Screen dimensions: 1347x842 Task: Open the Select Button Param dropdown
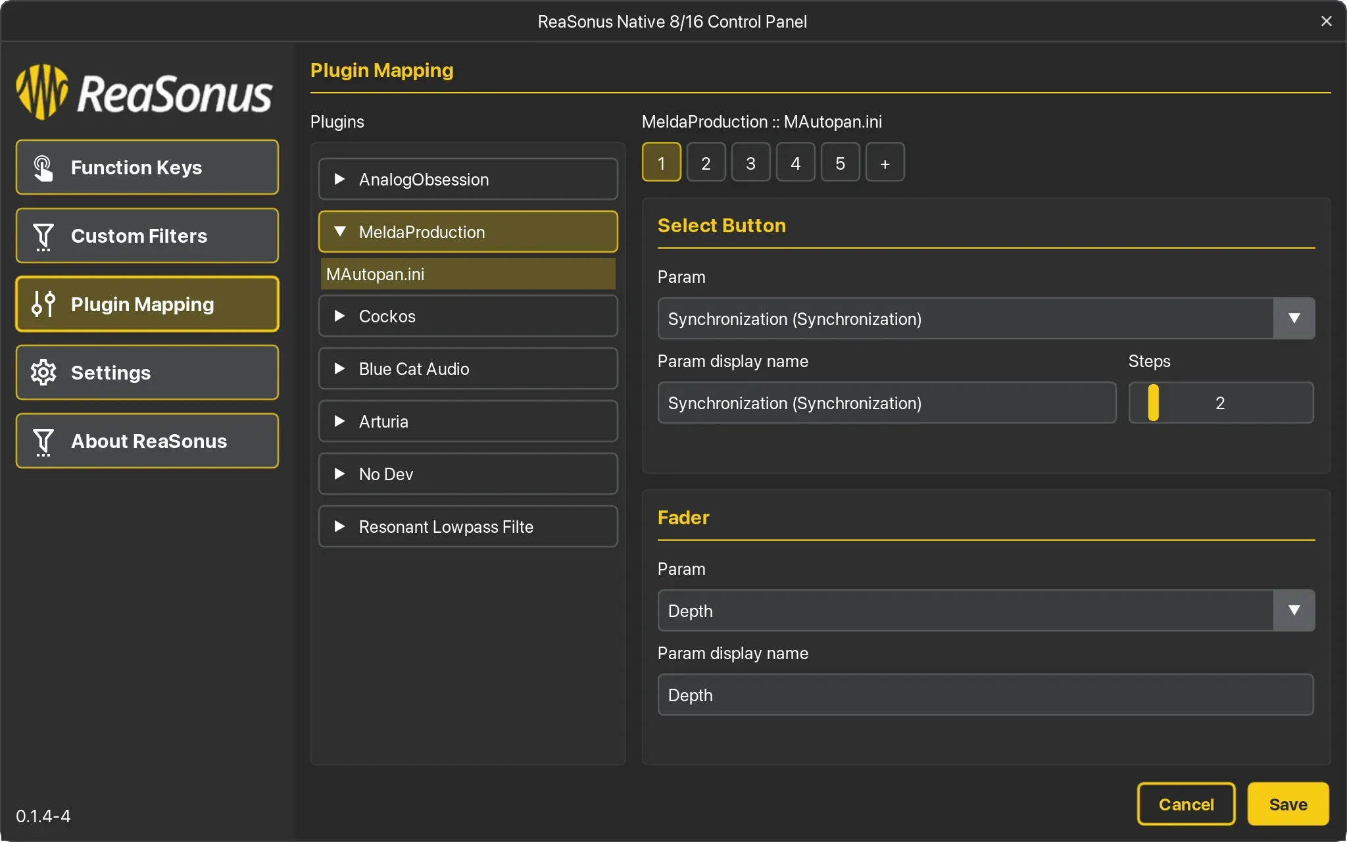[1293, 318]
